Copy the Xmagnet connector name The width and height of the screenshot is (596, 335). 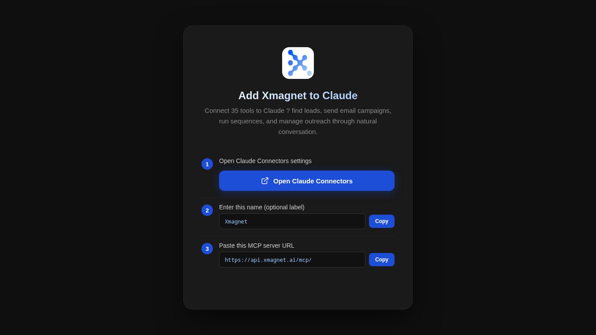382,221
